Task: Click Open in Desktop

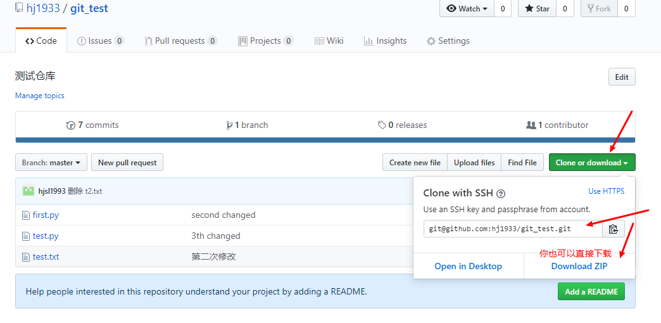Action: click(469, 267)
